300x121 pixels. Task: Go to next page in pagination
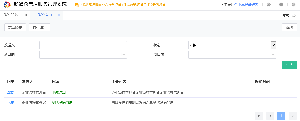[x=293, y=116]
